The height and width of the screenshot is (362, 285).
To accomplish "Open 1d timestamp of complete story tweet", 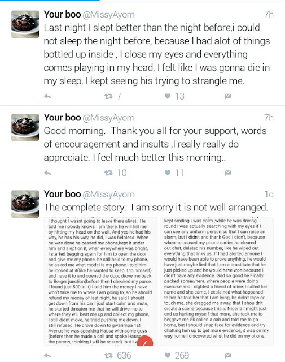I will [269, 195].
